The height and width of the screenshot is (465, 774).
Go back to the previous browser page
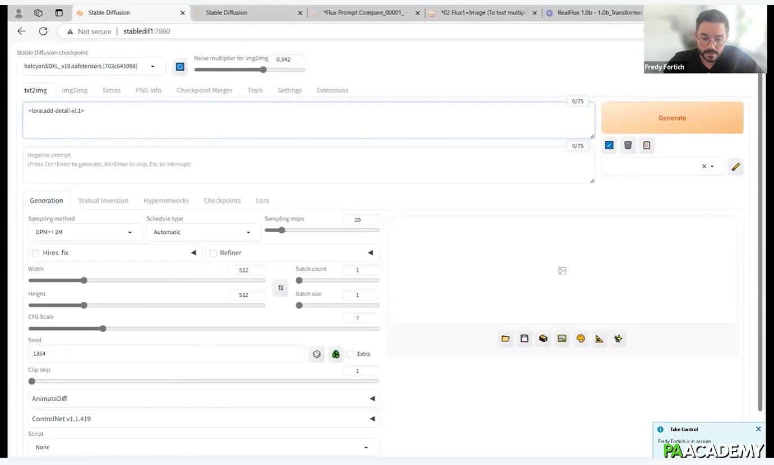(21, 31)
